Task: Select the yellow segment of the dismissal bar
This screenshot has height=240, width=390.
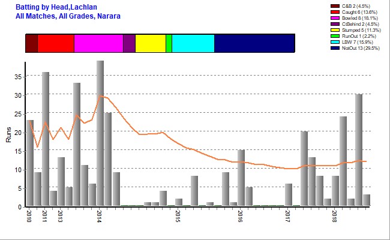Action: (x=150, y=44)
